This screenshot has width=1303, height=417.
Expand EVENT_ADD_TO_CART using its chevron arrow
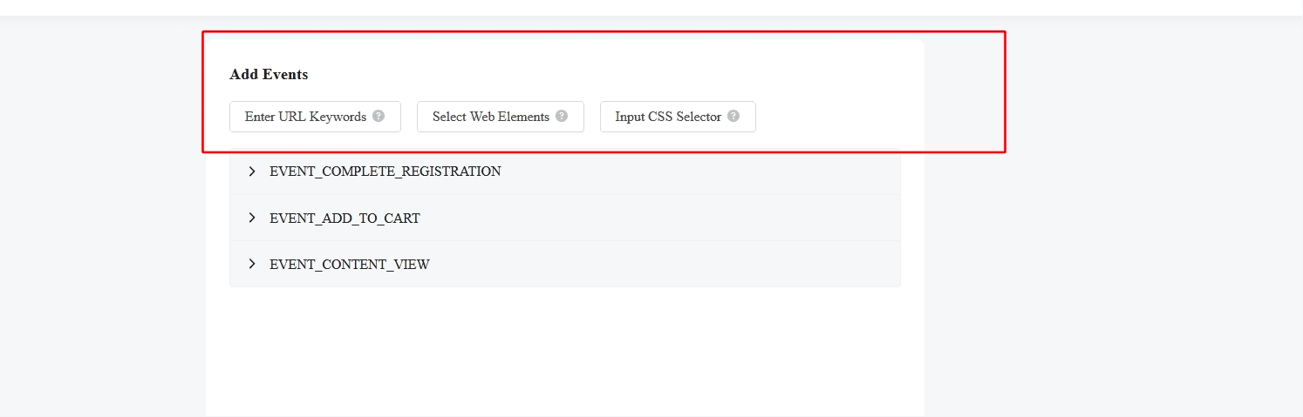[x=252, y=218]
